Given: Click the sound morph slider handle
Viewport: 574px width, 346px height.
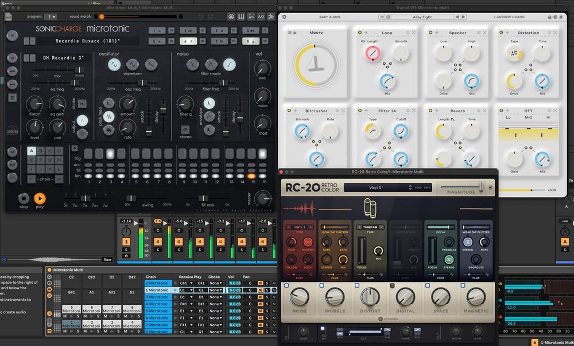Looking at the screenshot, I should click(102, 17).
